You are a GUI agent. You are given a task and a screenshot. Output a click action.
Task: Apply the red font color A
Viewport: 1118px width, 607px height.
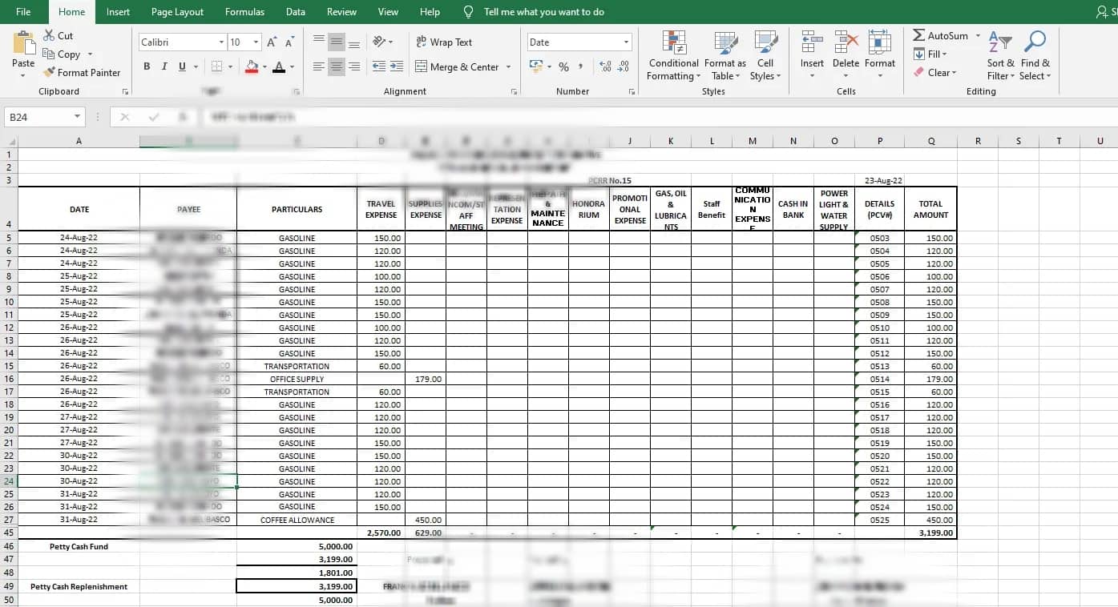pyautogui.click(x=279, y=66)
